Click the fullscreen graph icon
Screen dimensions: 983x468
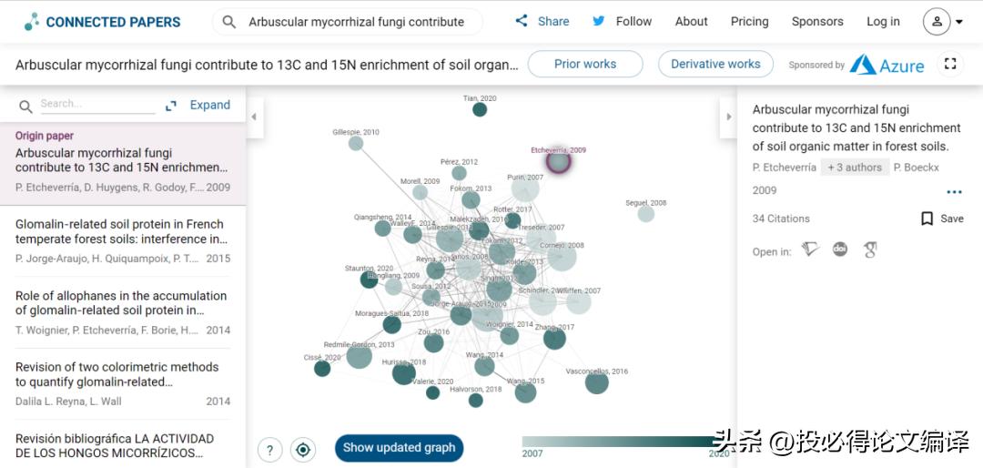pyautogui.click(x=950, y=64)
